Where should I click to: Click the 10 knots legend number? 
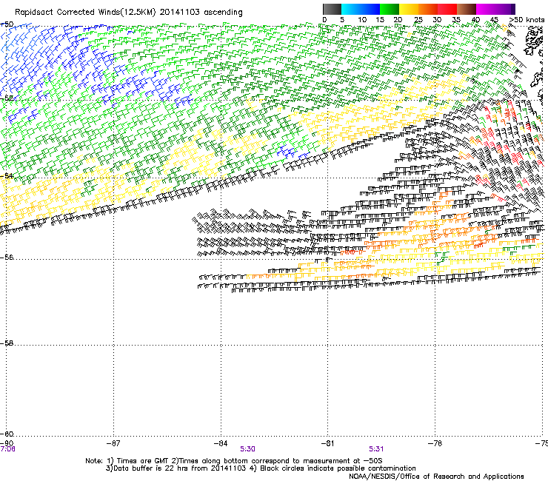coord(362,20)
